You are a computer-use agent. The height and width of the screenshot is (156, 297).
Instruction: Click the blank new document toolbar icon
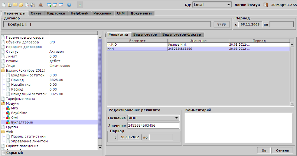4,5
